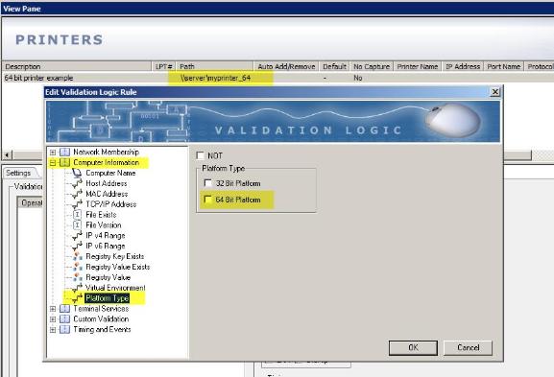Viewport: 554px width, 377px height.
Task: Click the Host Address item icon
Action: click(x=77, y=183)
